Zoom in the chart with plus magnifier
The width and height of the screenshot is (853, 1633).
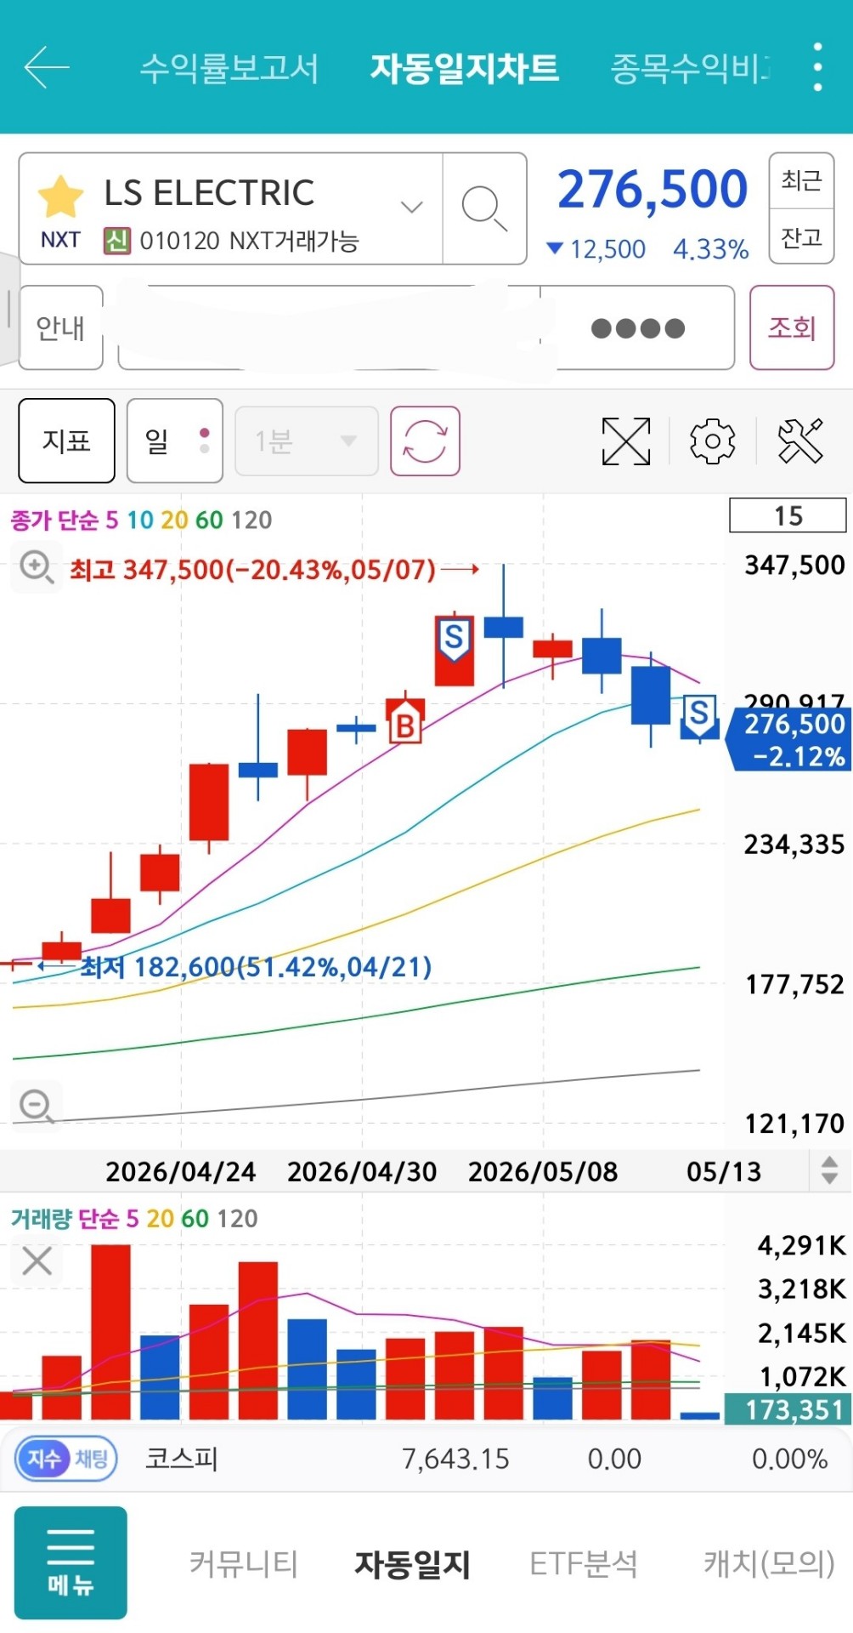(37, 567)
